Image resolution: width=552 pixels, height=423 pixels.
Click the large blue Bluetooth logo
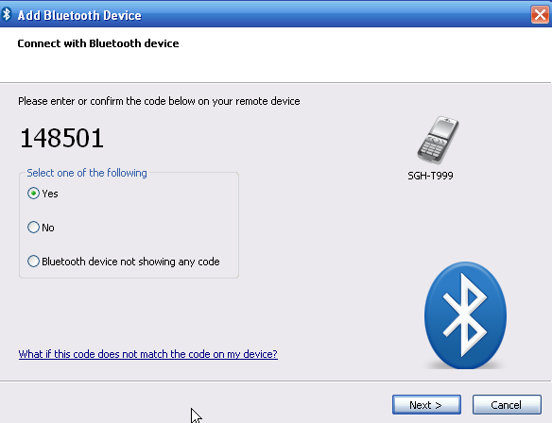click(x=465, y=315)
